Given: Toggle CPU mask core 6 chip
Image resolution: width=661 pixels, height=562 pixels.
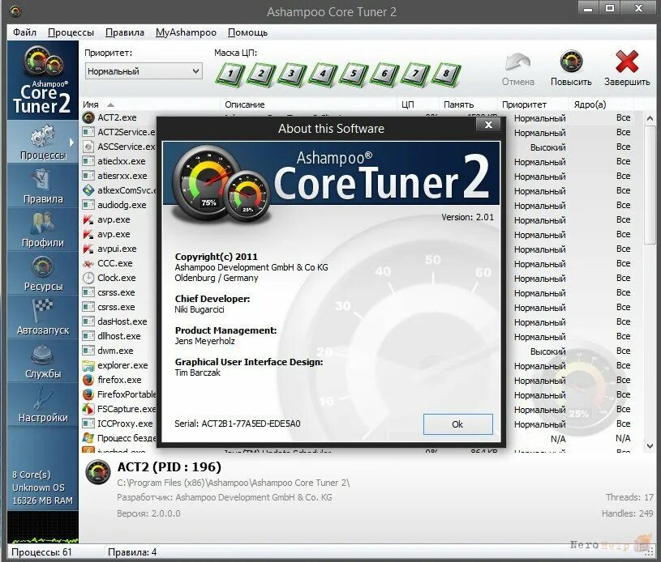Looking at the screenshot, I should [x=384, y=75].
